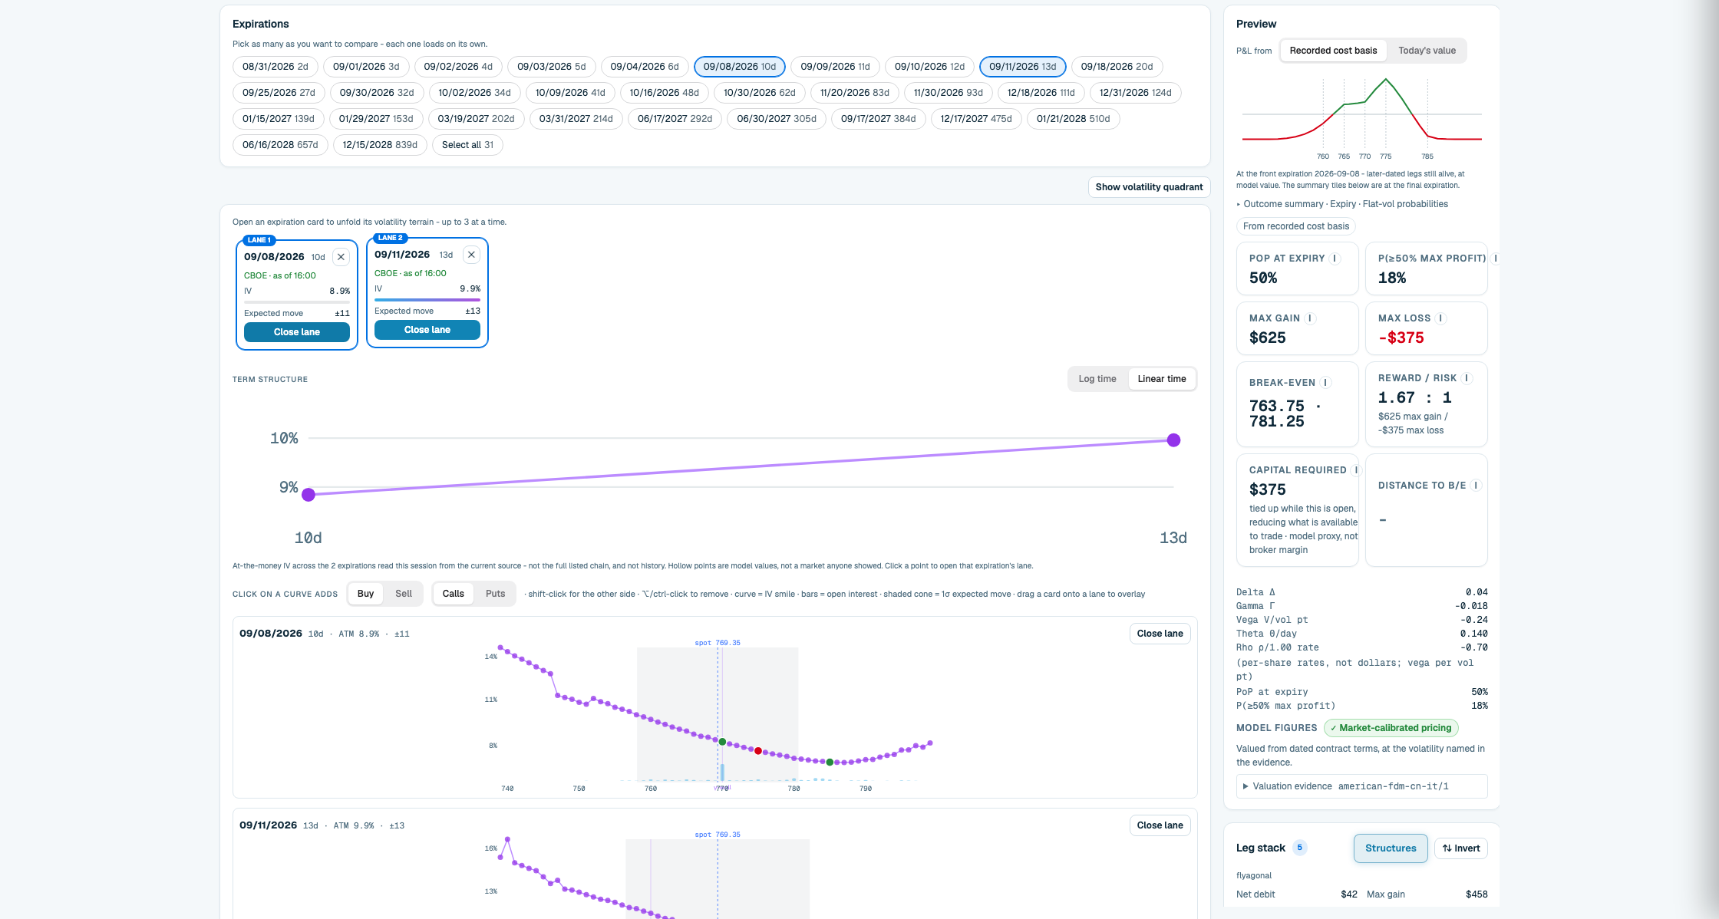Screen dimensions: 1719x919
Task: Select Buy in curve click mode
Action: [x=365, y=594]
